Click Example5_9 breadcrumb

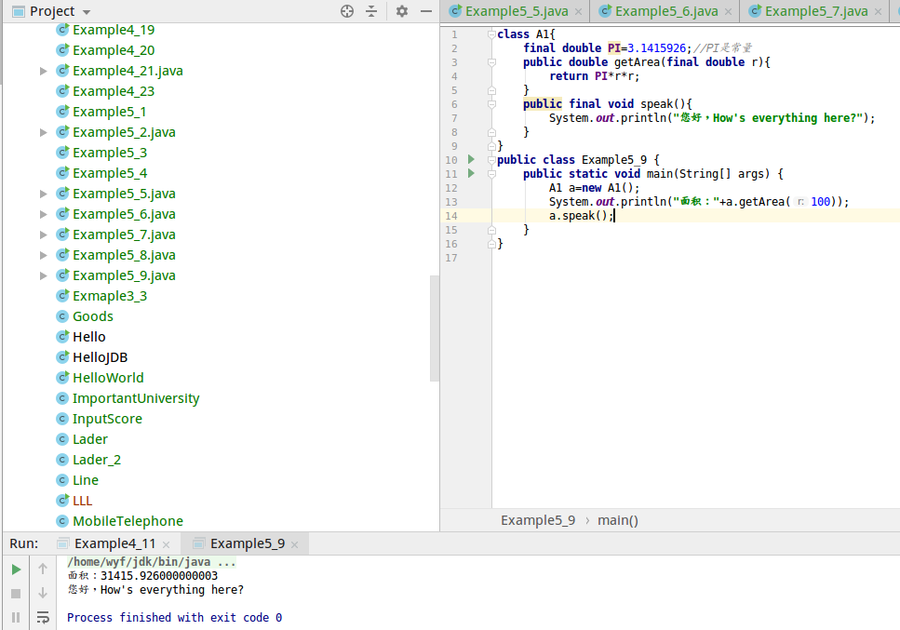[x=538, y=520]
